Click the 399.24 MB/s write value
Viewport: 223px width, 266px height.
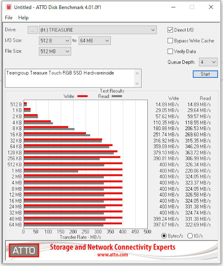tap(166, 219)
